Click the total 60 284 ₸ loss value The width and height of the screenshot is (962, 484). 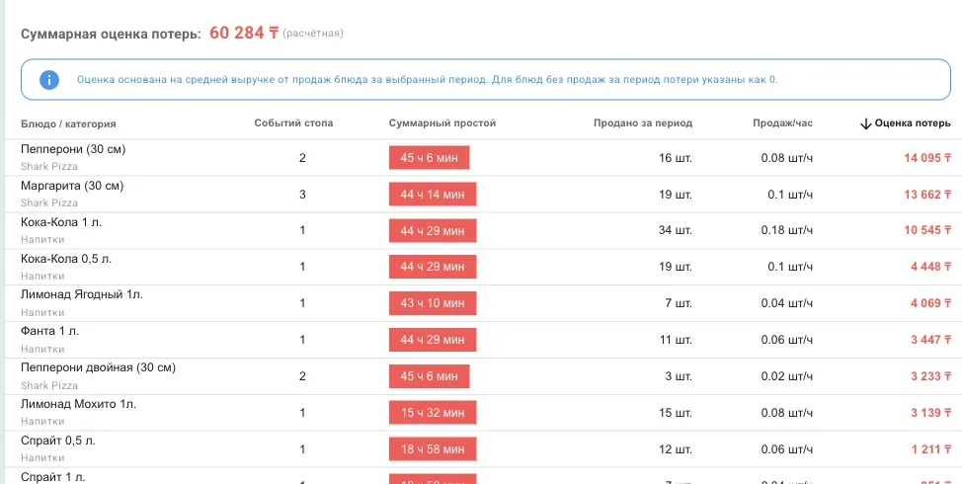pyautogui.click(x=244, y=34)
